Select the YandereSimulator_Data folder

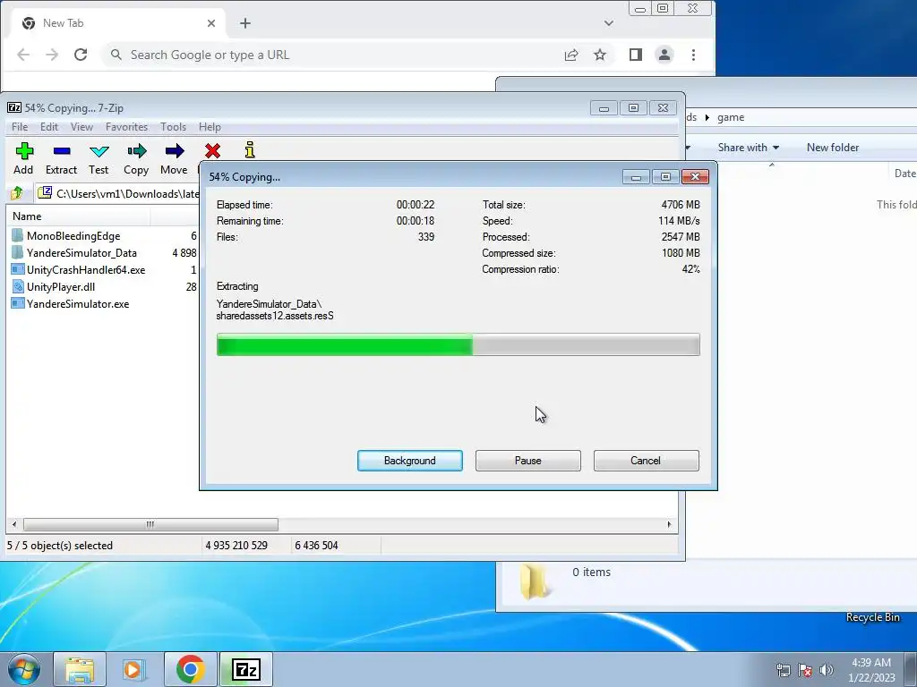(x=81, y=253)
